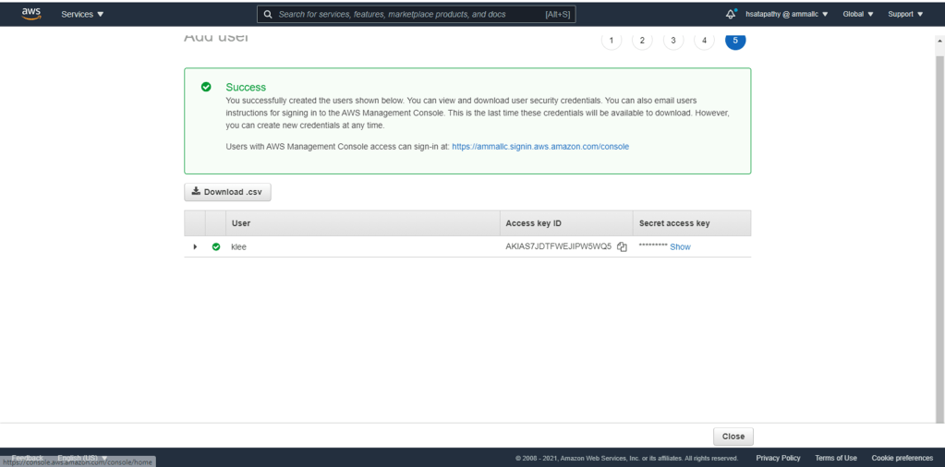Click the AWS logo home icon
Viewport: 945px width, 467px height.
(x=31, y=14)
